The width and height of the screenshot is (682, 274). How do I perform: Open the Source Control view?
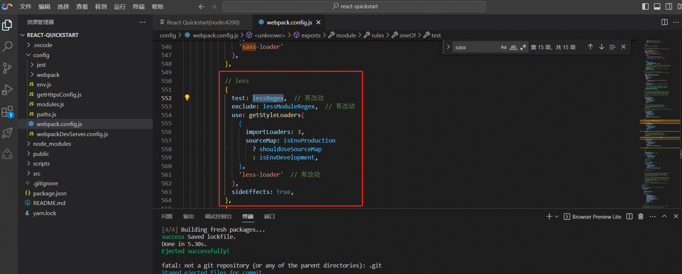coord(7,68)
